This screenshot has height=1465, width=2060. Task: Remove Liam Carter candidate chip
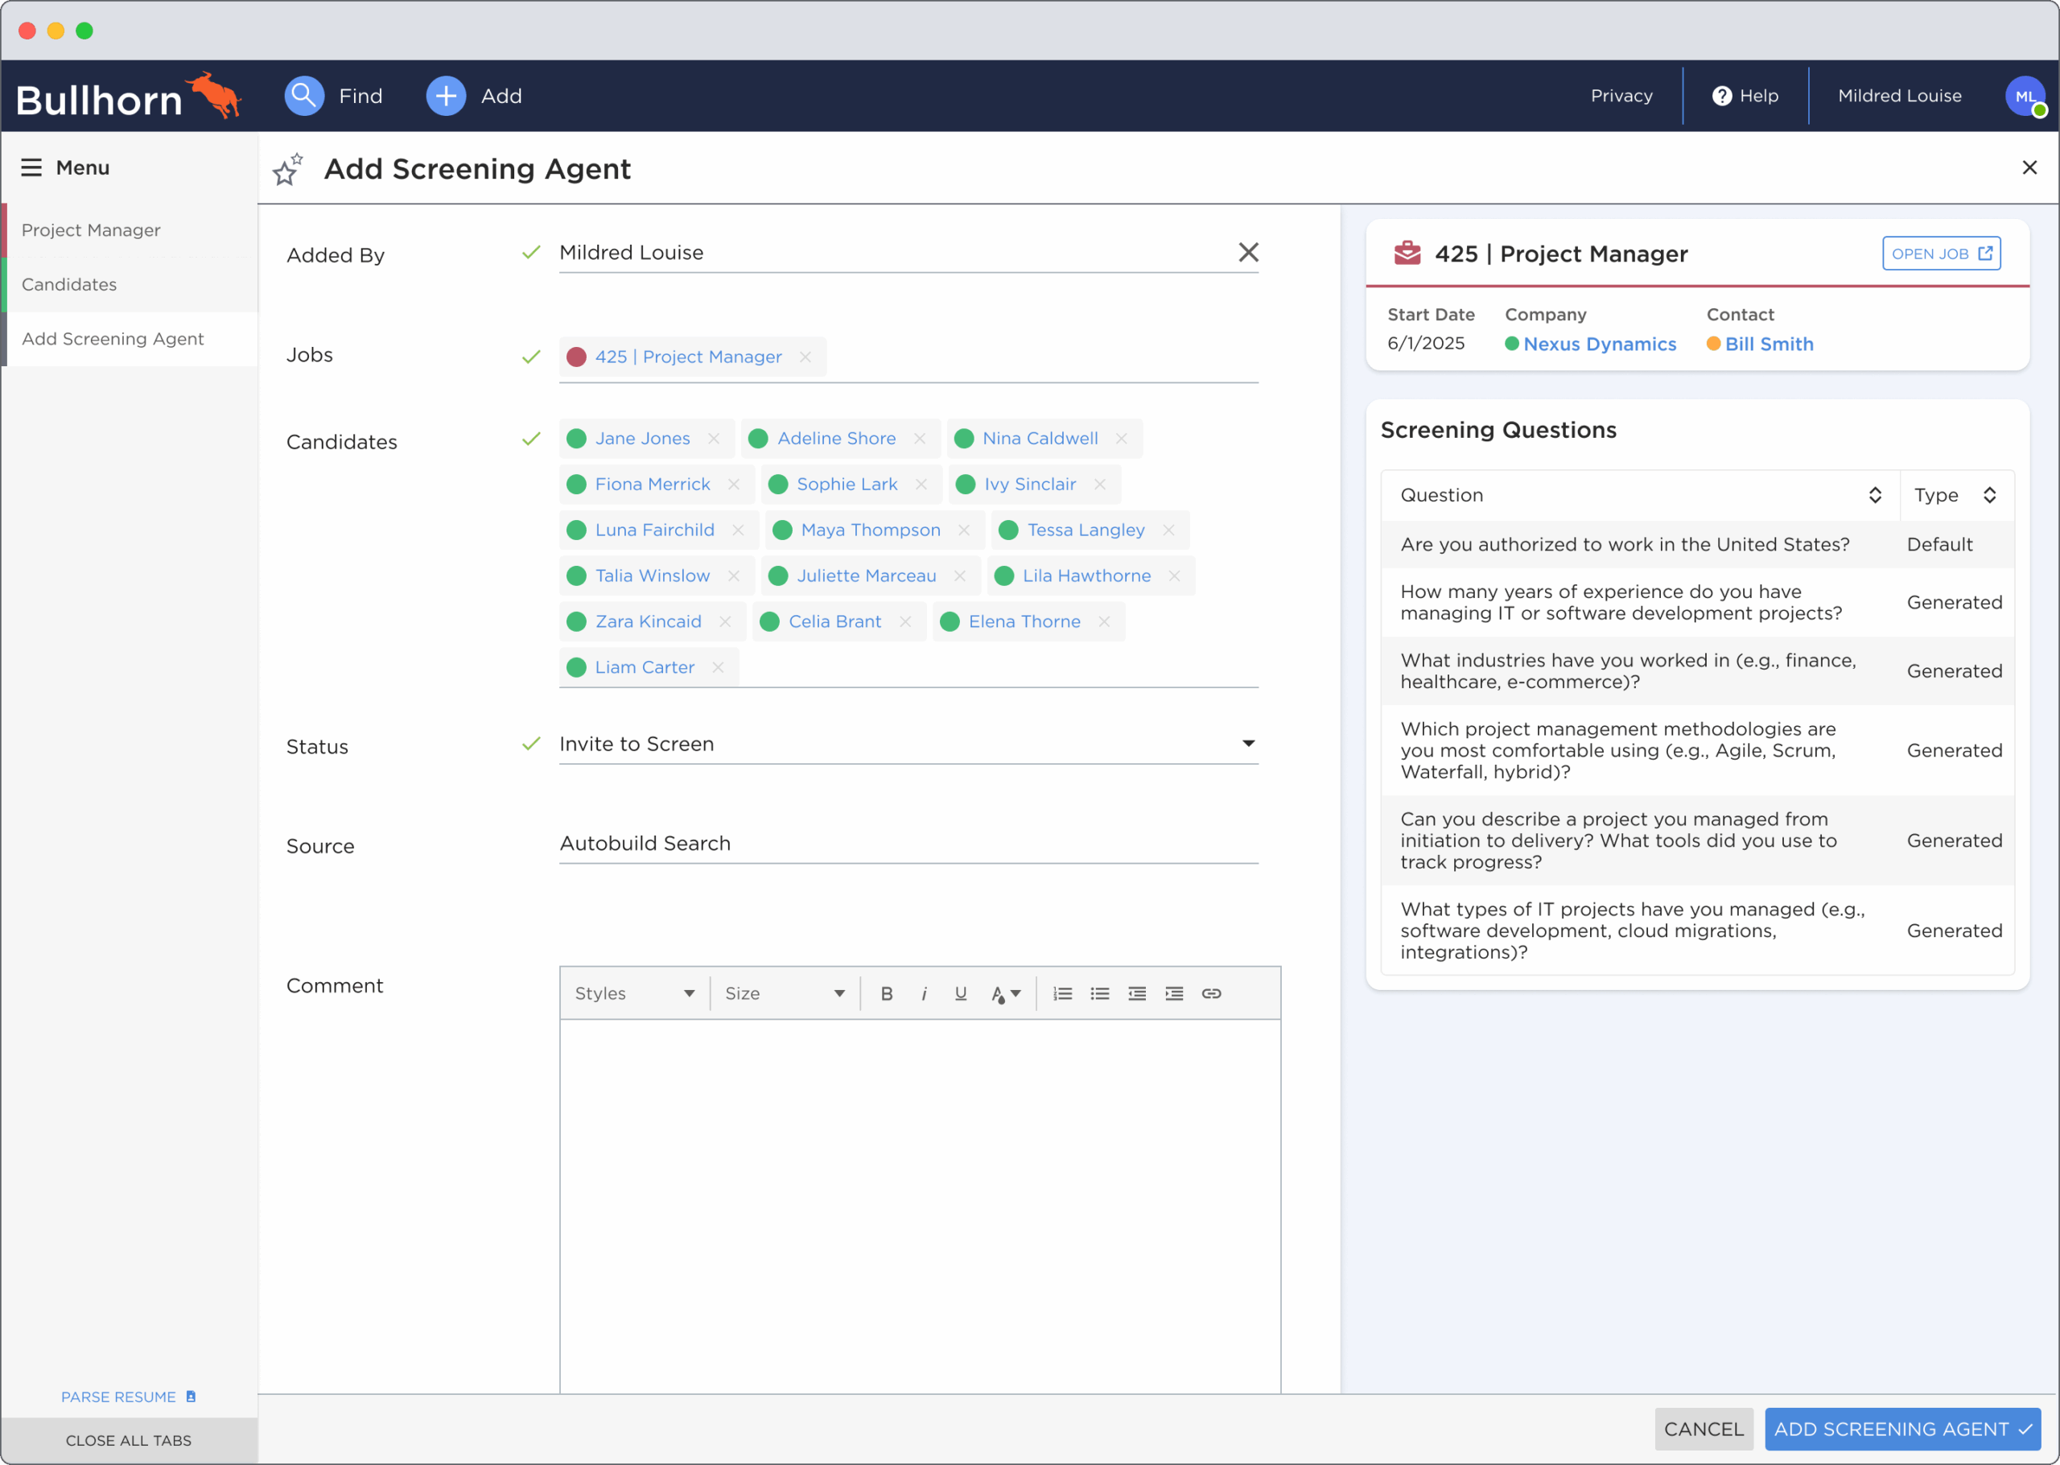718,667
